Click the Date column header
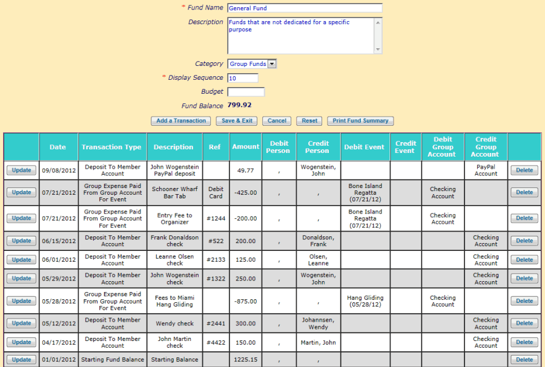Screen dimensions: 545x367 58,147
